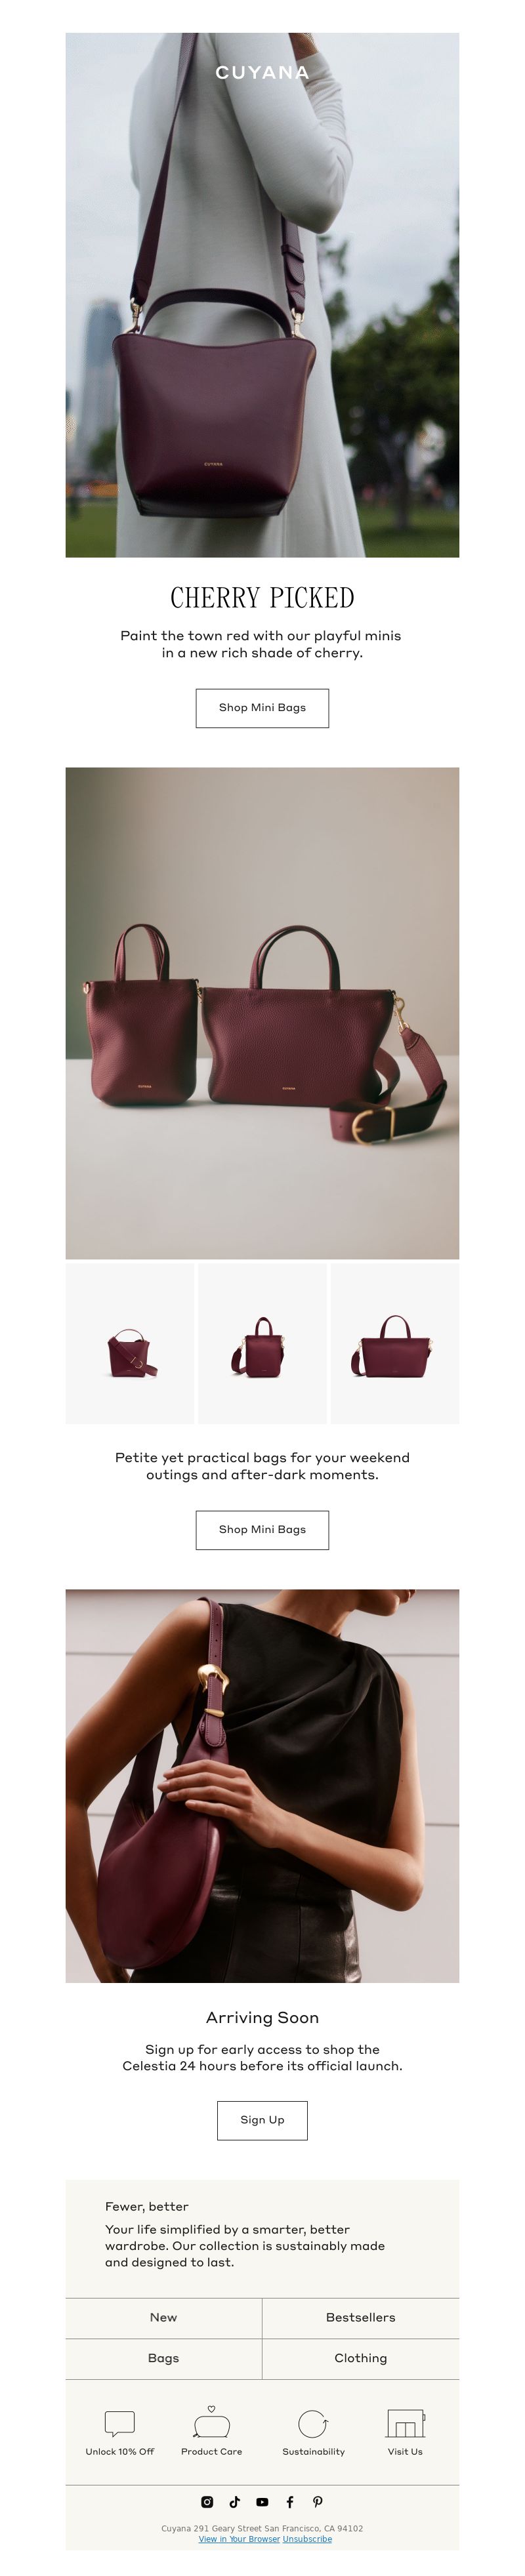The image size is (525, 2576).
Task: Select the New category link
Action: point(164,2317)
